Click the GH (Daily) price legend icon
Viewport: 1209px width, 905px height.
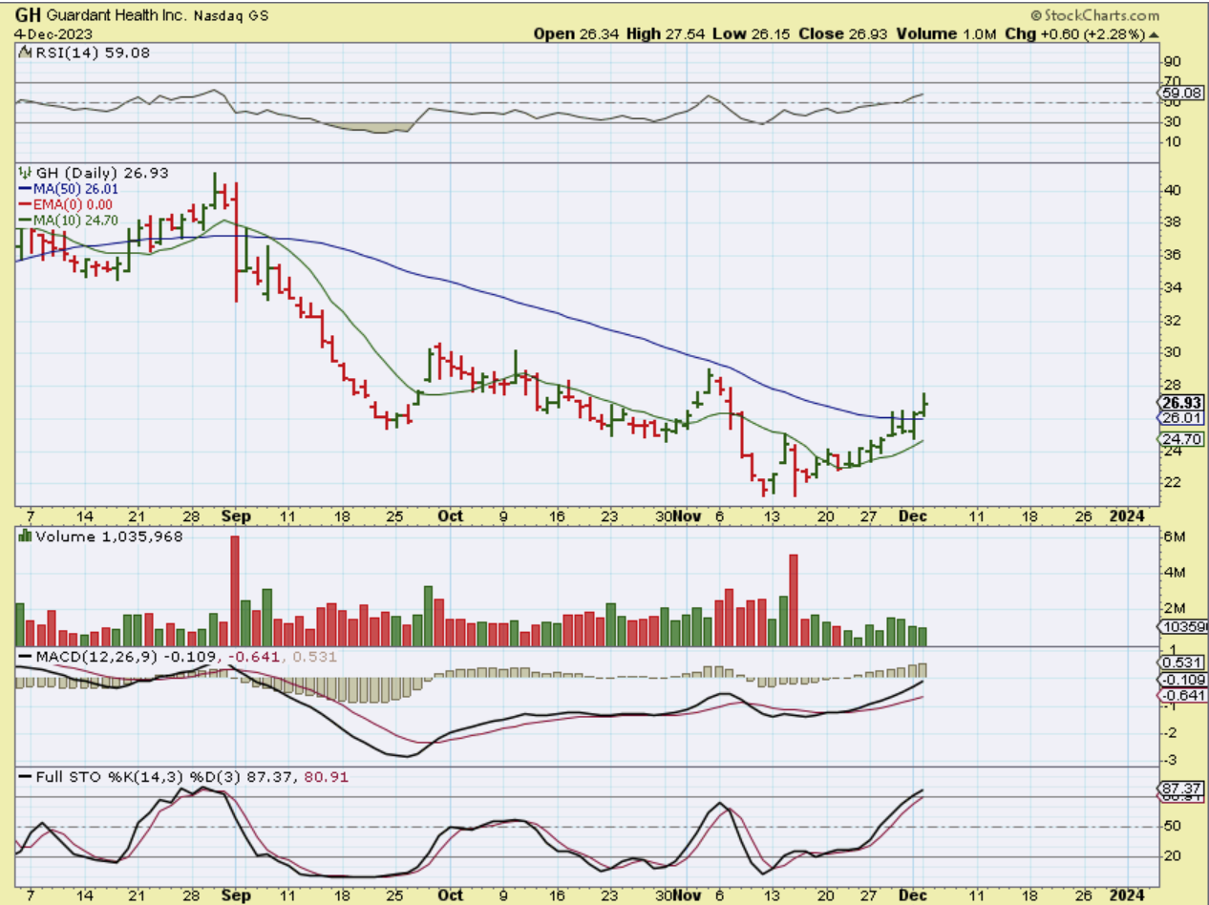tap(26, 173)
